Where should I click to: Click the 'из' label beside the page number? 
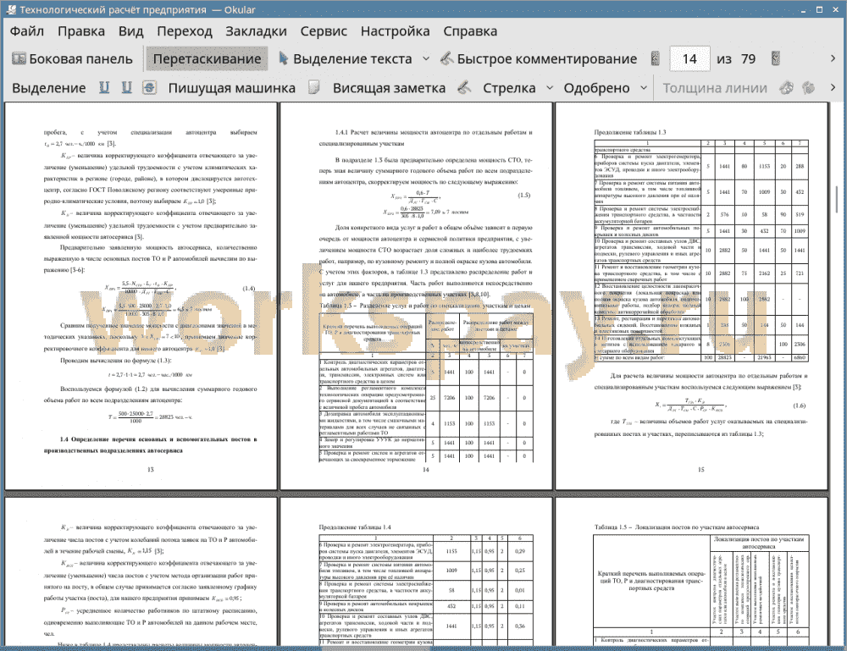[x=724, y=59]
